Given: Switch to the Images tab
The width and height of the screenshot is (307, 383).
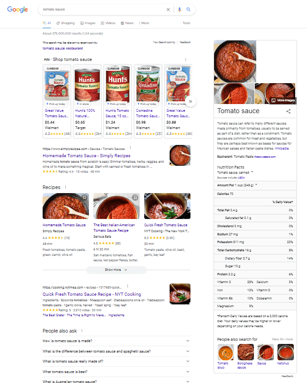Looking at the screenshot, I should tap(88, 23).
